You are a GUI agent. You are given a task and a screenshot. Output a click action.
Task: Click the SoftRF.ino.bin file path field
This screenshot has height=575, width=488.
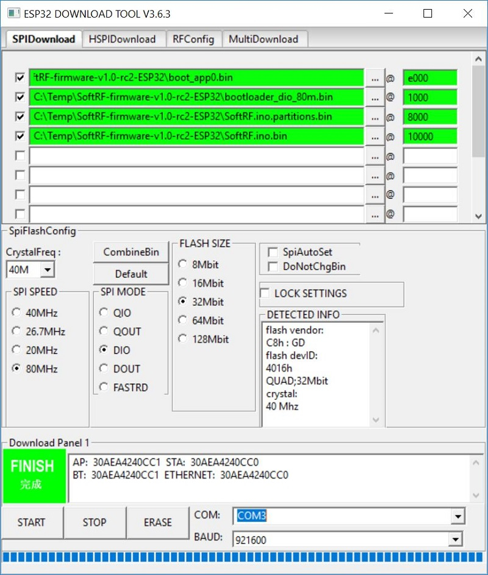[x=196, y=136]
